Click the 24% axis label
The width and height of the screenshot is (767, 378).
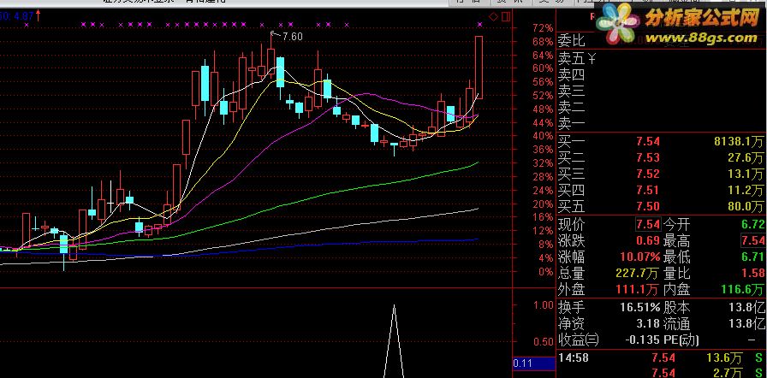coord(543,191)
